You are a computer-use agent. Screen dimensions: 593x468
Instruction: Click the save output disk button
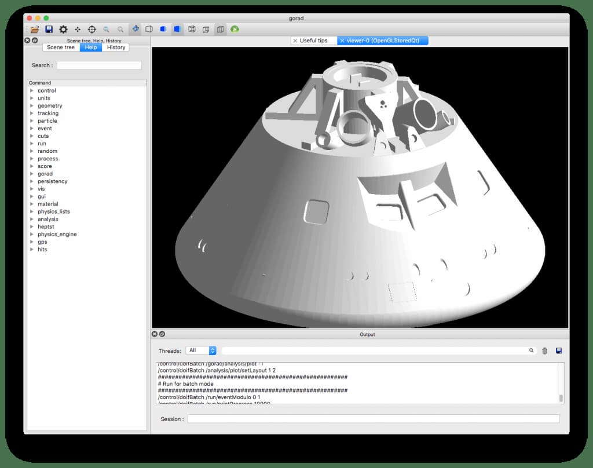point(559,351)
